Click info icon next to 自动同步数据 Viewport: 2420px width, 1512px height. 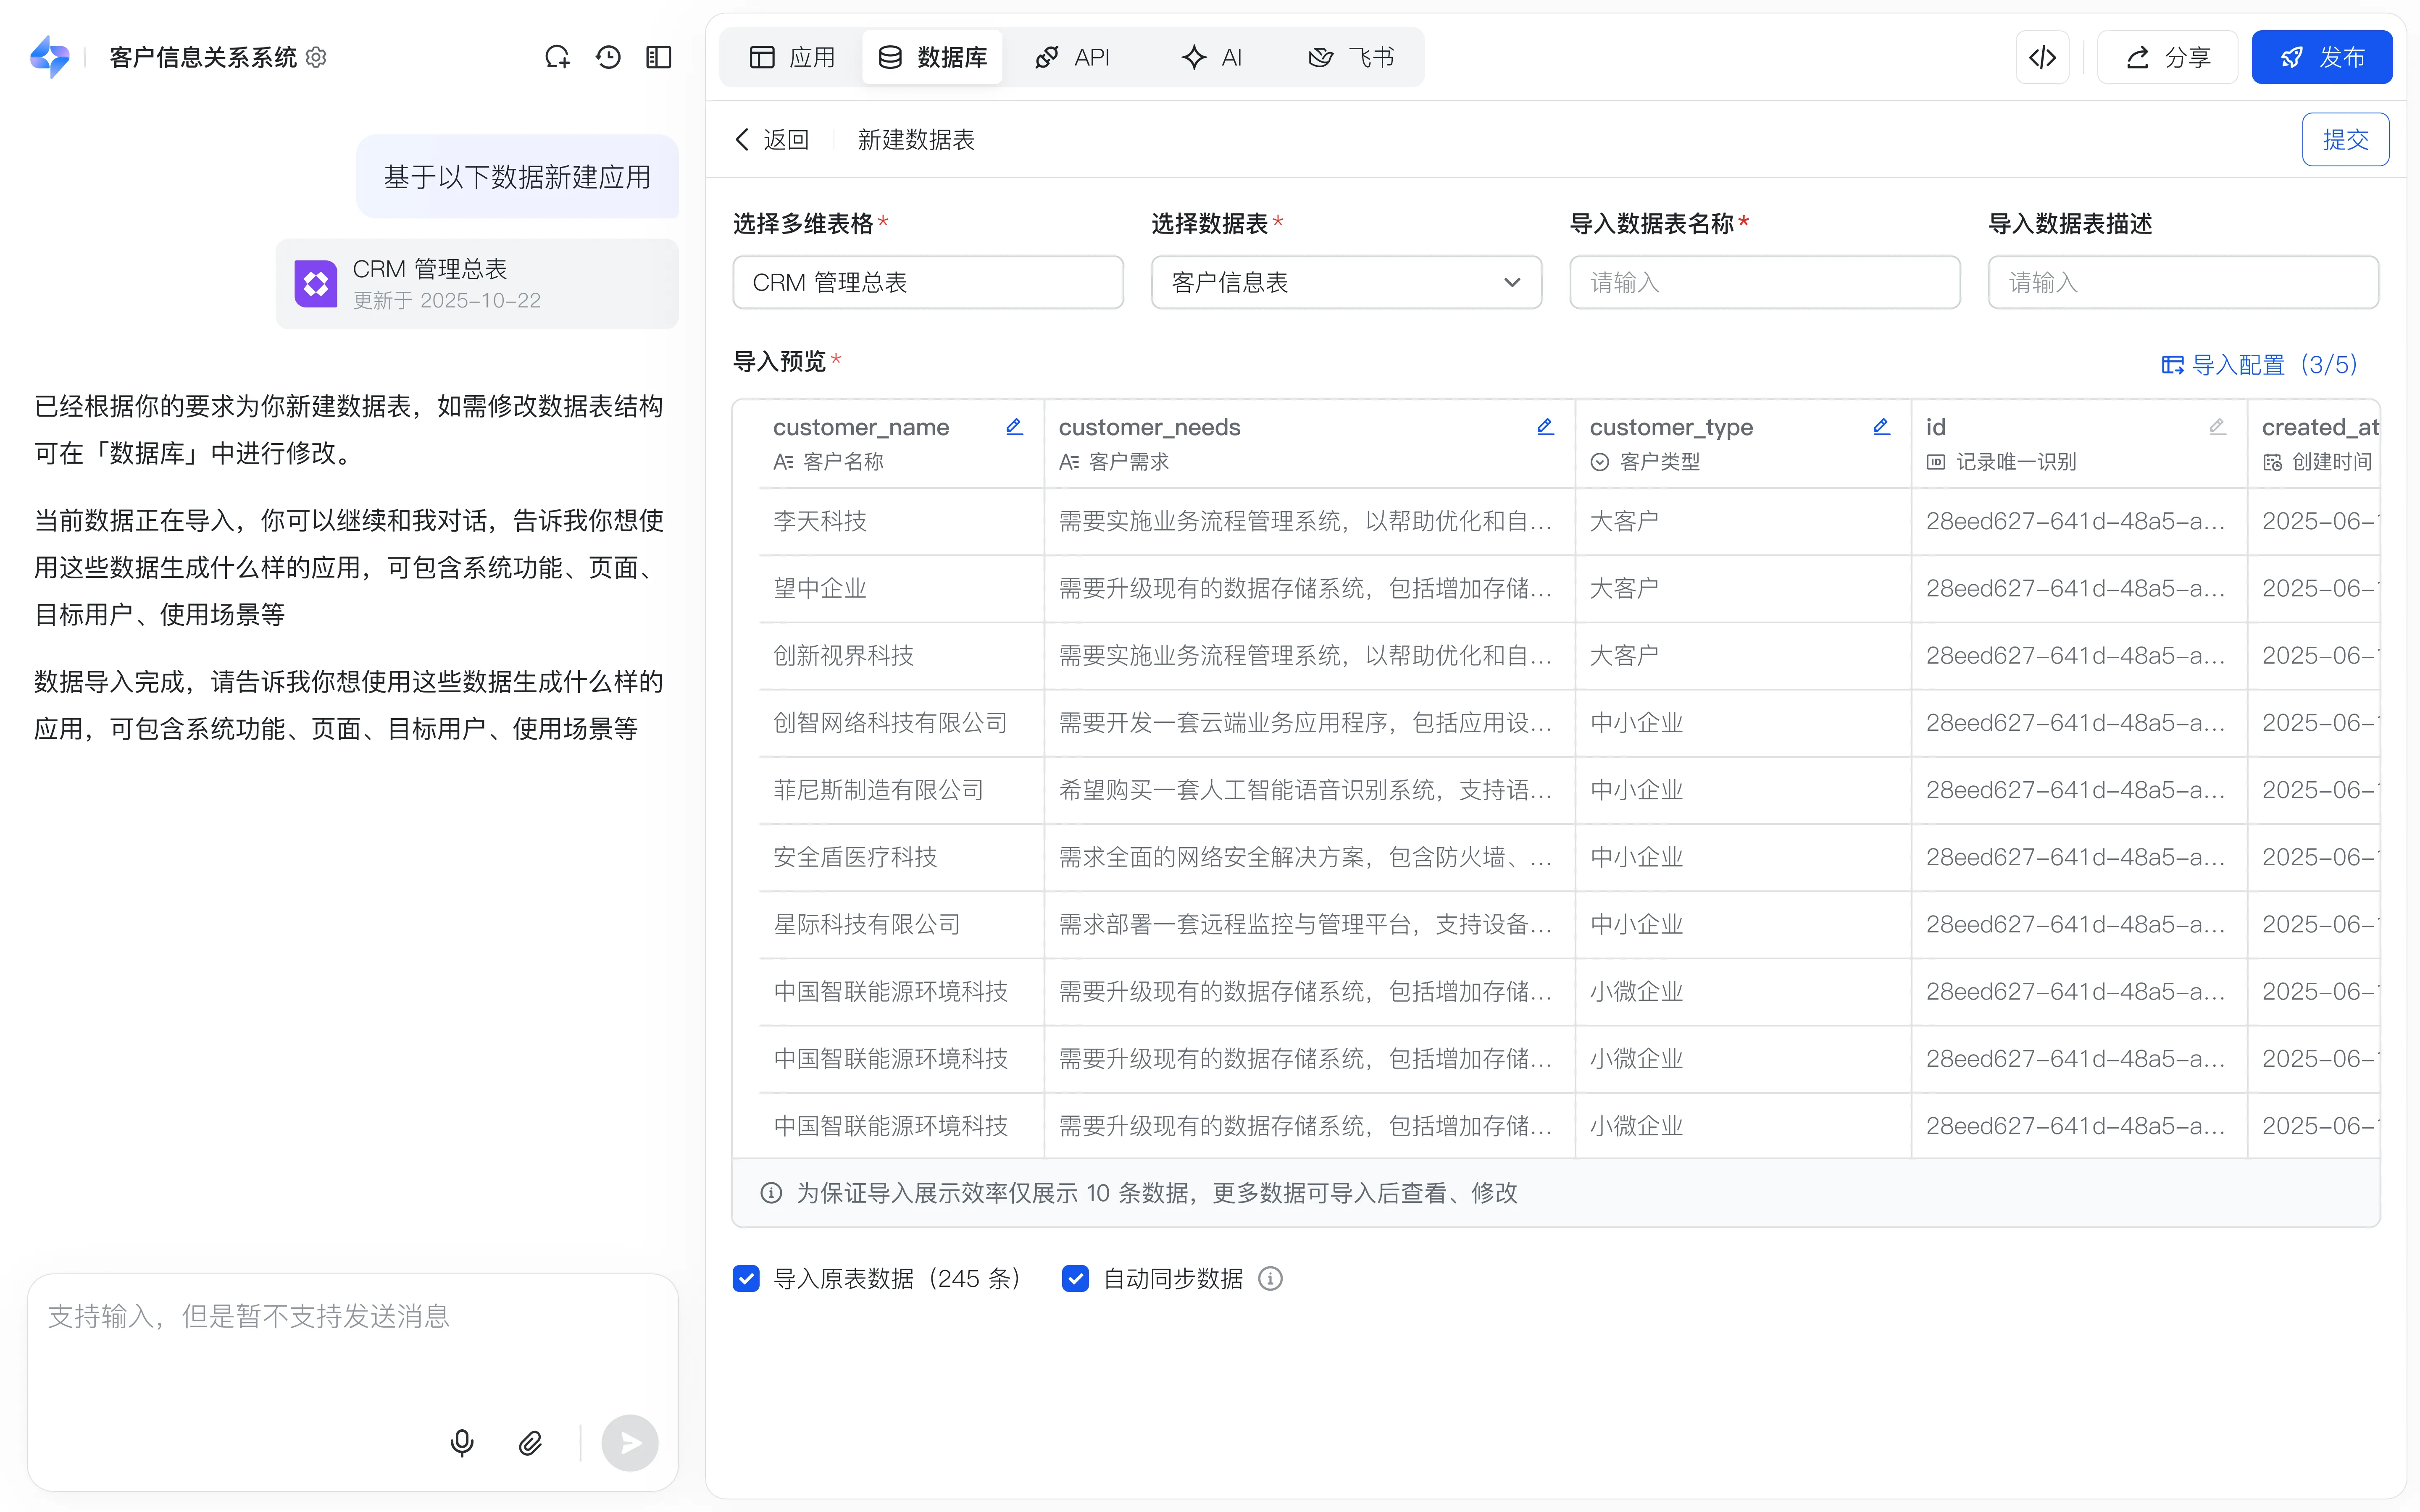1270,1278
